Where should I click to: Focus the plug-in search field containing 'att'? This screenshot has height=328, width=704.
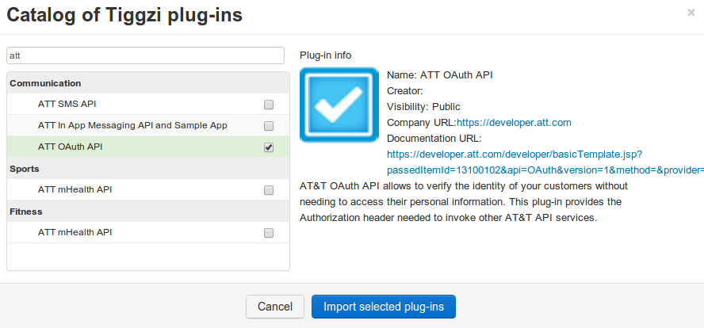145,55
